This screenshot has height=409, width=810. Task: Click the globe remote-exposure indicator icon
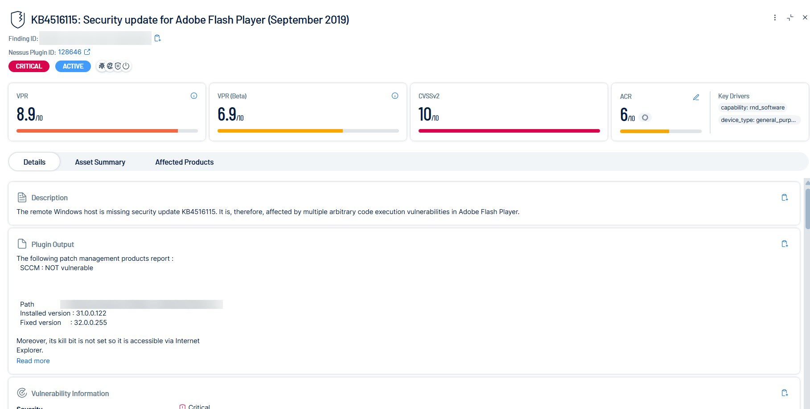click(110, 66)
